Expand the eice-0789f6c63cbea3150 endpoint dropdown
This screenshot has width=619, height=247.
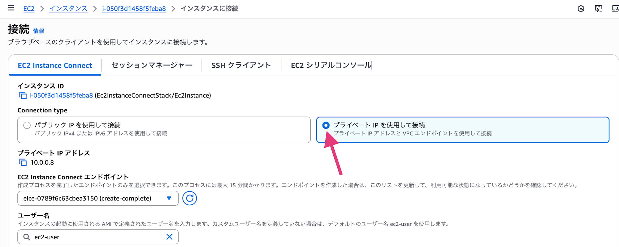98,198
